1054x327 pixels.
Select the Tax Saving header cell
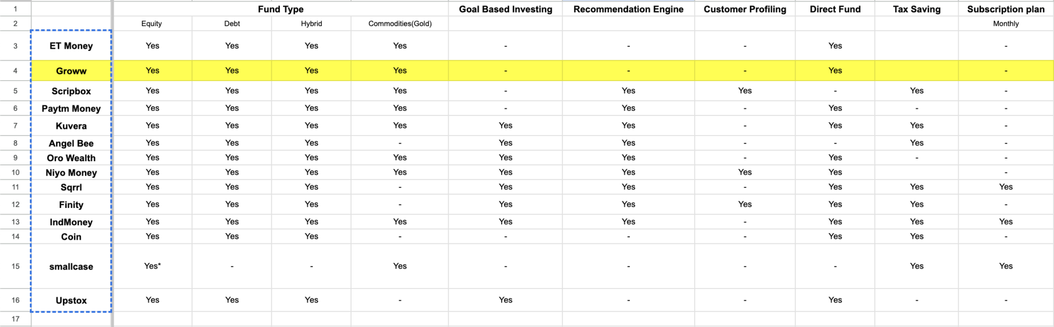(x=917, y=9)
